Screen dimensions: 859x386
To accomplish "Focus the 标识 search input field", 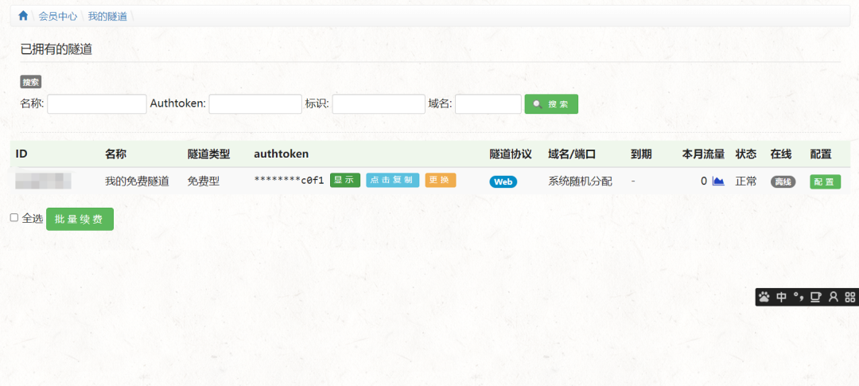I will pyautogui.click(x=379, y=104).
